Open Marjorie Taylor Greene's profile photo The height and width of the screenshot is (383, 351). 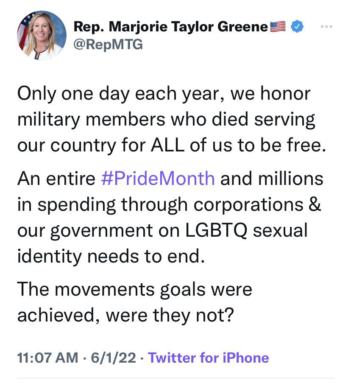pyautogui.click(x=42, y=35)
